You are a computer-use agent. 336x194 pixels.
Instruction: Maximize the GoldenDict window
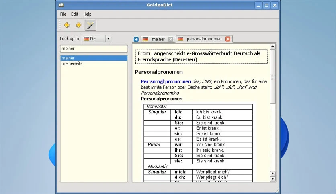coord(266,5)
